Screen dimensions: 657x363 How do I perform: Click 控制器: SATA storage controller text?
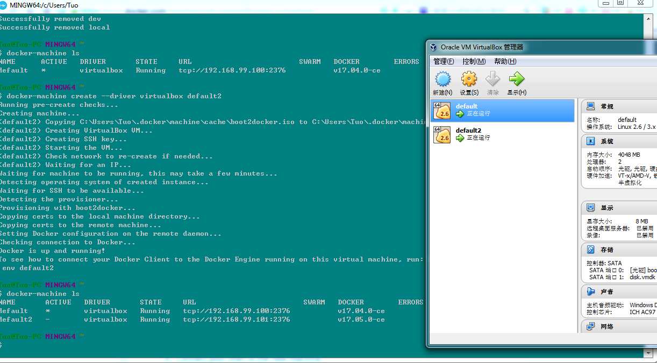tap(604, 263)
